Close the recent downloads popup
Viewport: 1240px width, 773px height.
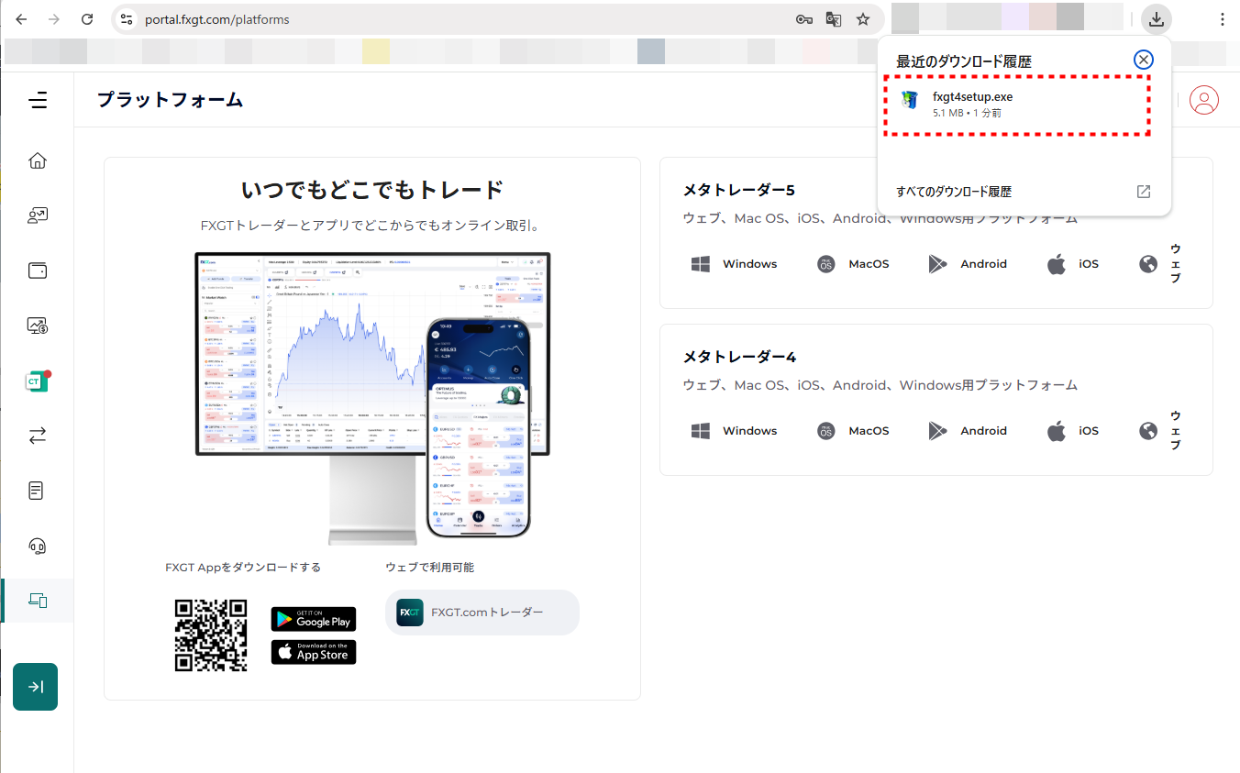click(x=1143, y=61)
